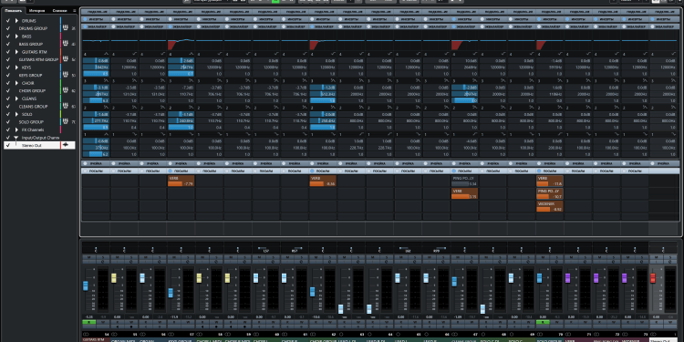Click the record enable button on channel 58
This screenshot has height=342, width=684.
(216, 326)
